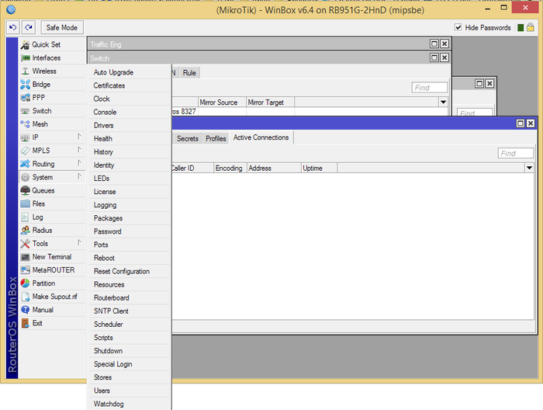Click the MPLS menu icon

(25, 151)
